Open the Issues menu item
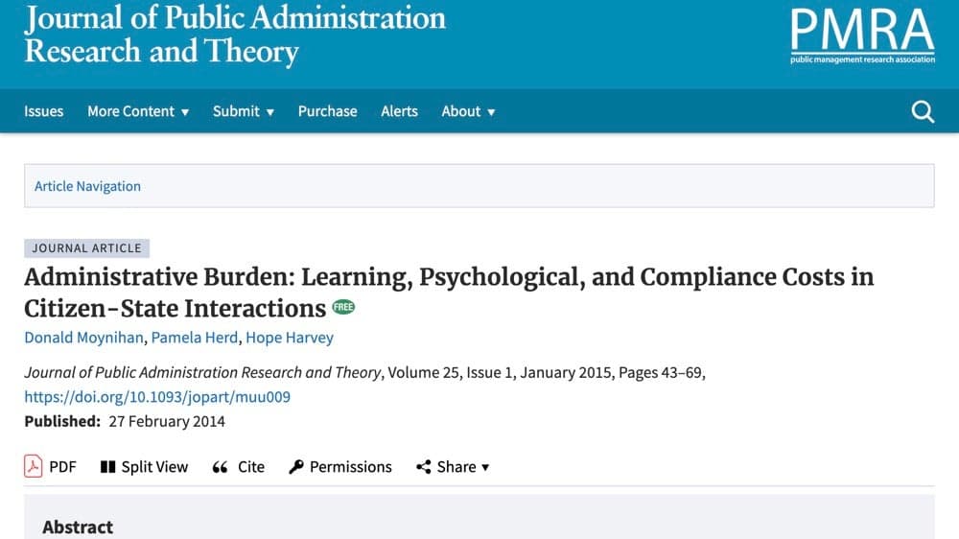The height and width of the screenshot is (539, 959). click(x=43, y=111)
